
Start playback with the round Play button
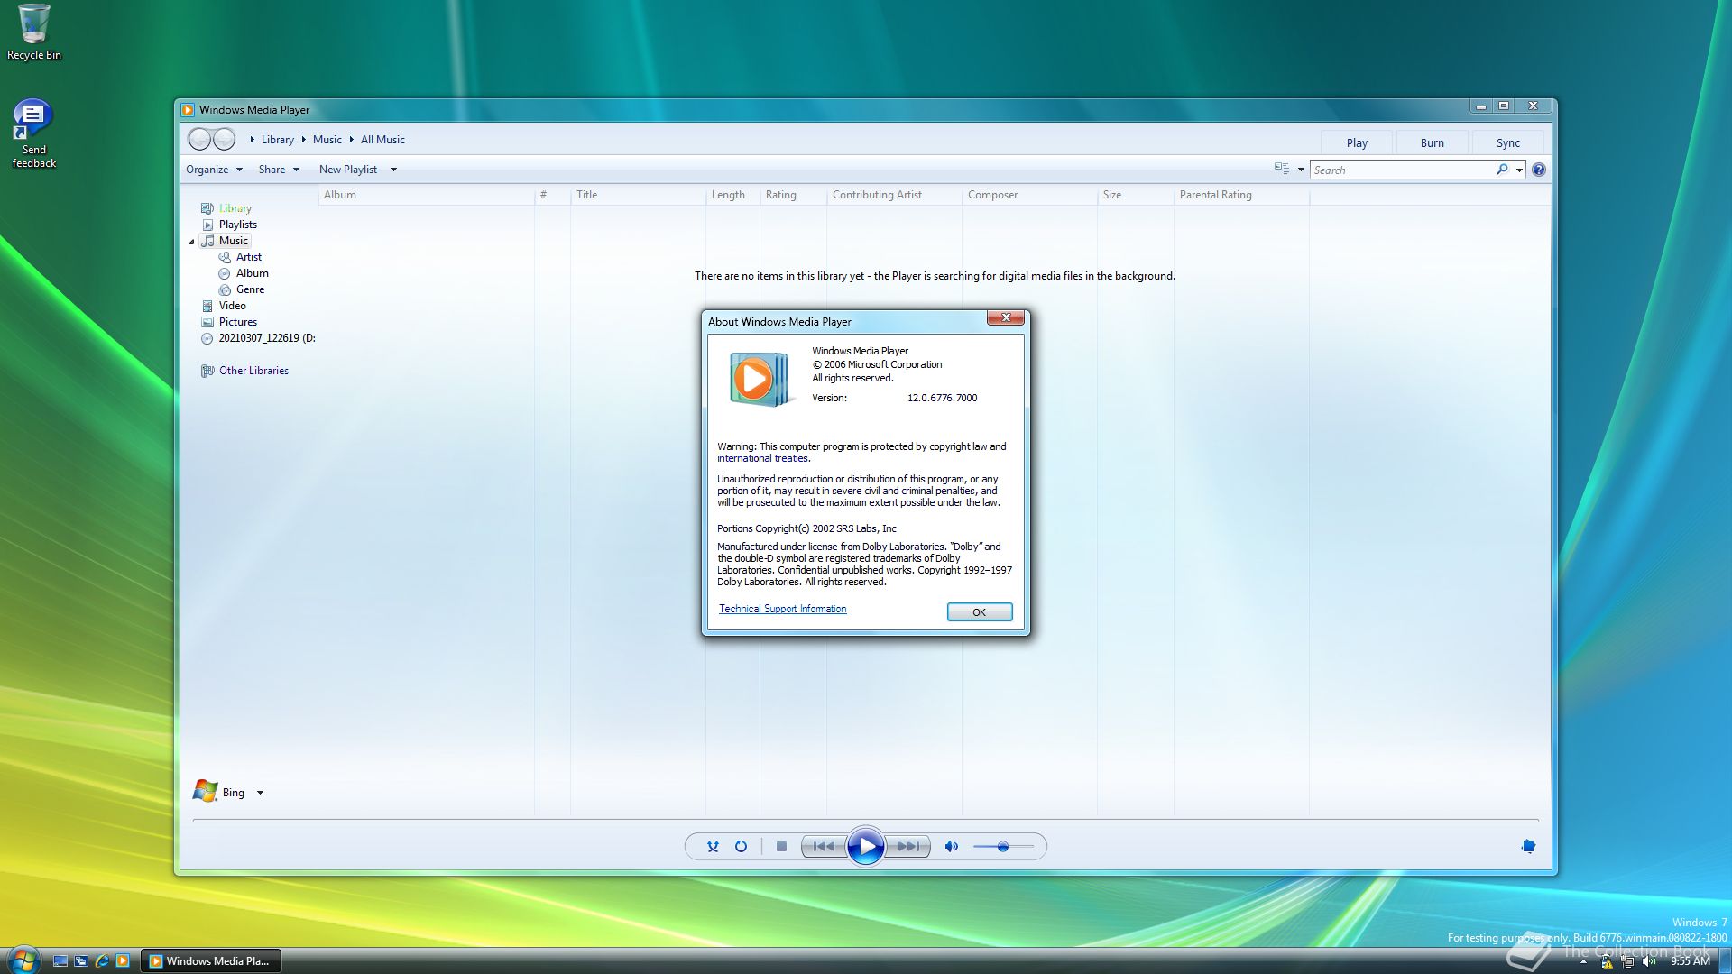(866, 847)
